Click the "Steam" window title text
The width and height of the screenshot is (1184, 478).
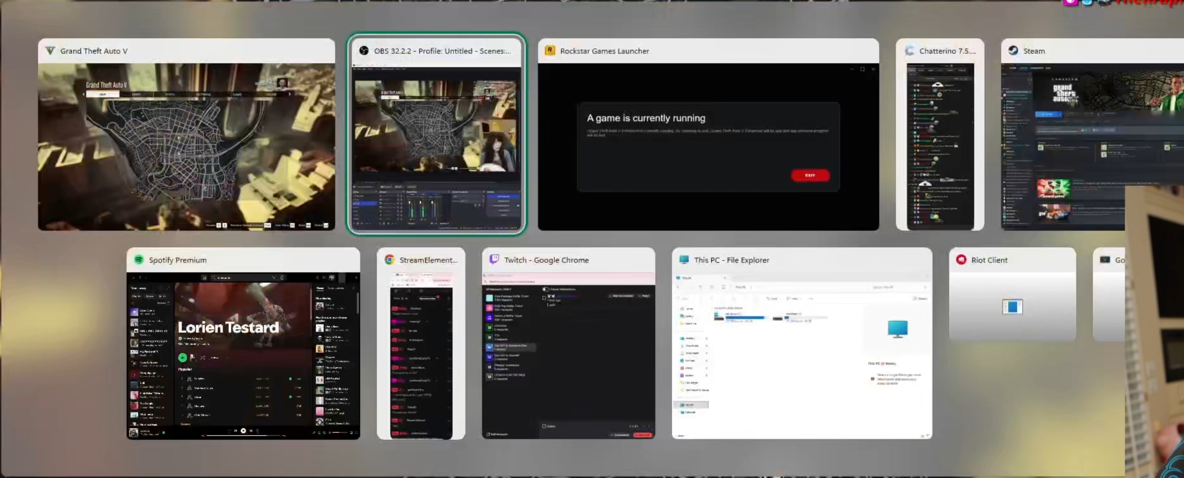click(1034, 51)
